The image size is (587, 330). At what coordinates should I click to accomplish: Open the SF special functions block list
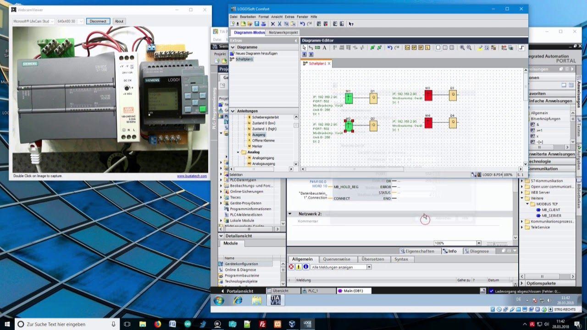coord(421,48)
